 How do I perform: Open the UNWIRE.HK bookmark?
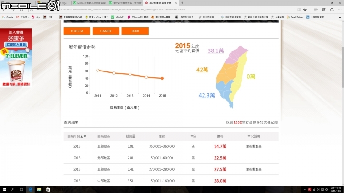[x=184, y=17]
